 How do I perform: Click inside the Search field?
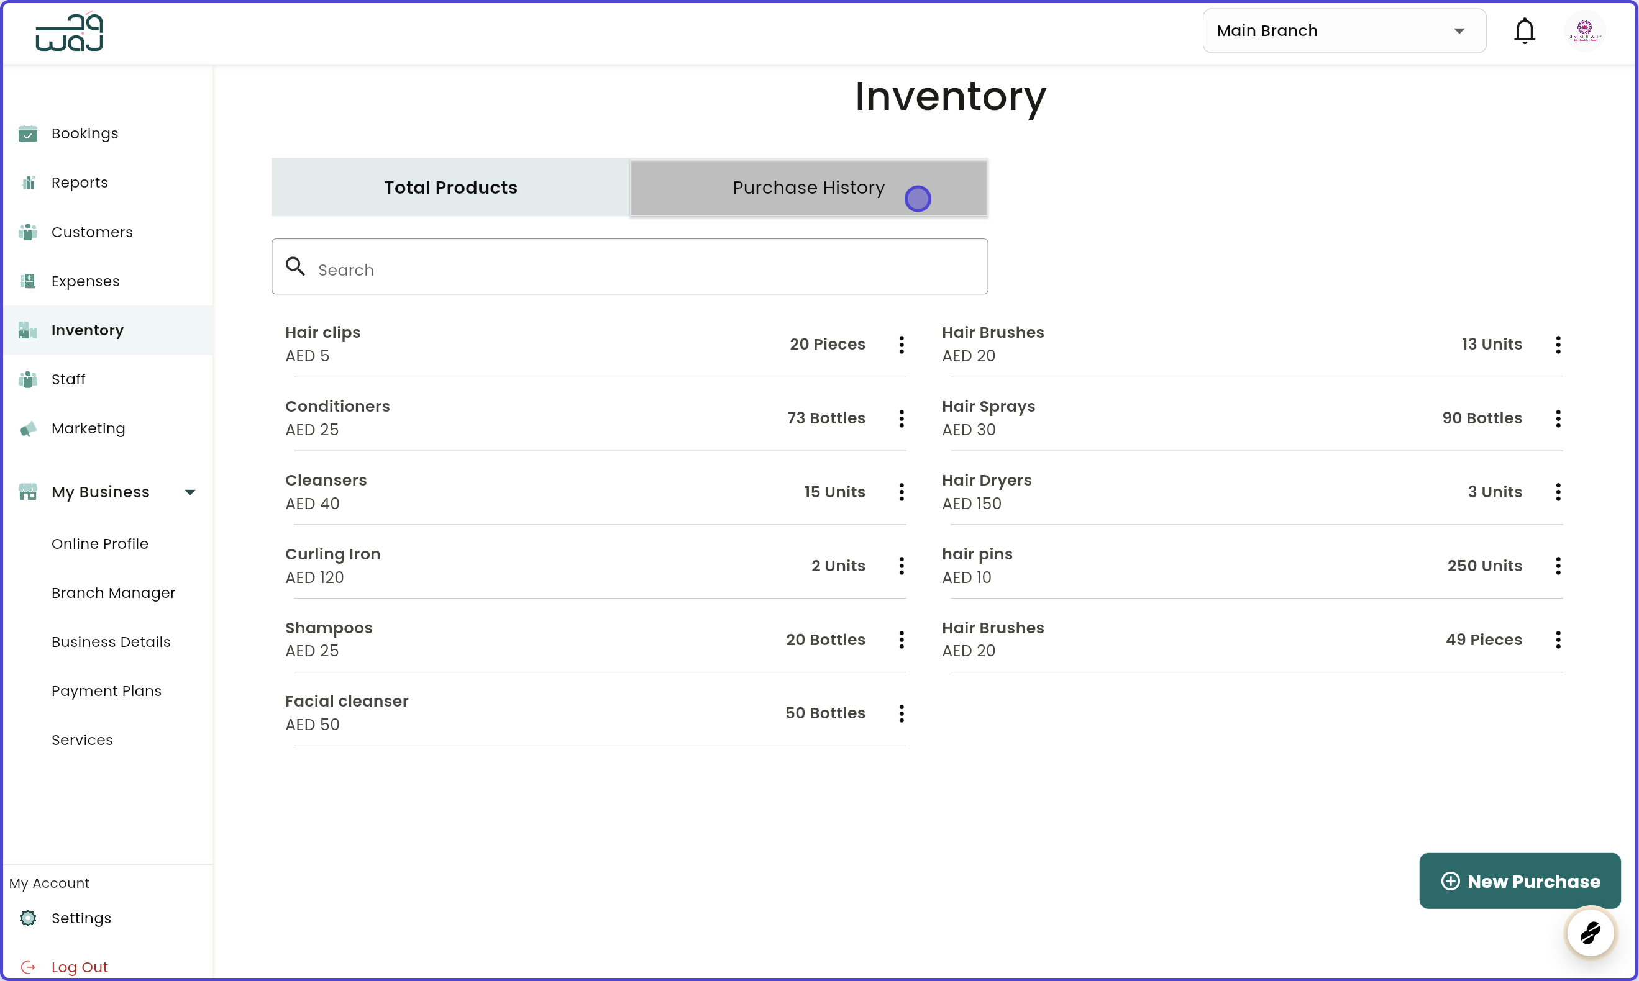628,269
